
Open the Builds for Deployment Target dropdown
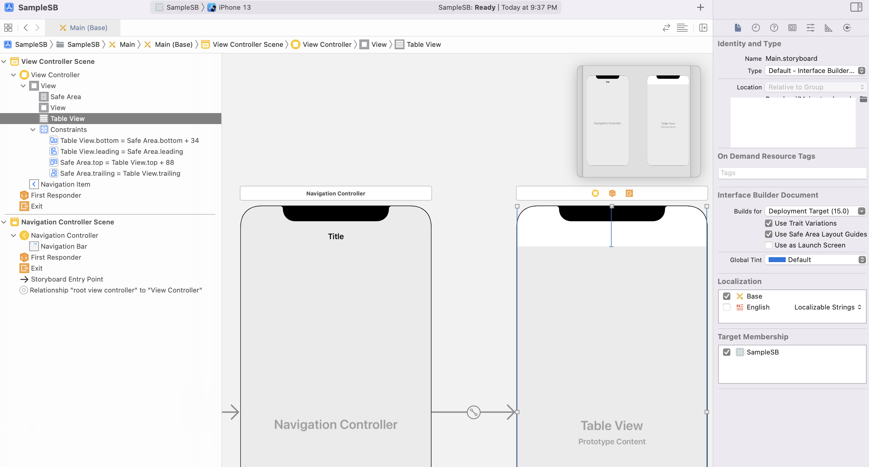[815, 211]
